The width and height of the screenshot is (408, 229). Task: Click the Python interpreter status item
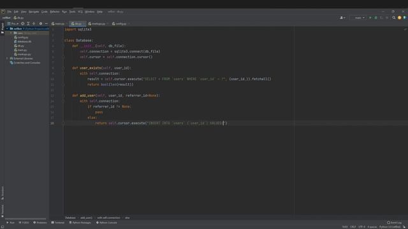pos(390,227)
